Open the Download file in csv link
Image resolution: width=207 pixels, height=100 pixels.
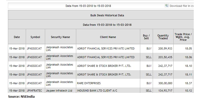pos(182,6)
